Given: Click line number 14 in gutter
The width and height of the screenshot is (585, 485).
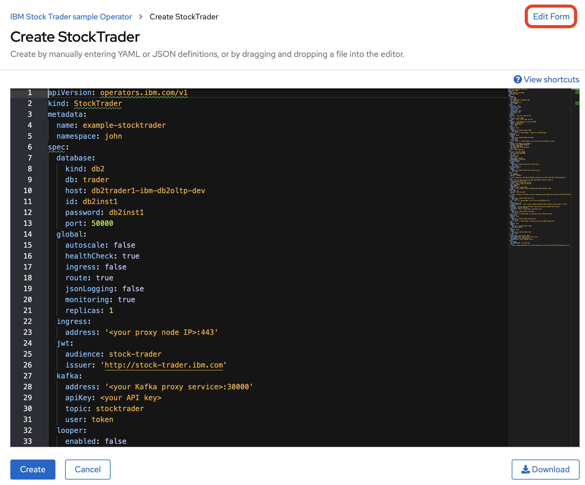Looking at the screenshot, I should pyautogui.click(x=28, y=234).
